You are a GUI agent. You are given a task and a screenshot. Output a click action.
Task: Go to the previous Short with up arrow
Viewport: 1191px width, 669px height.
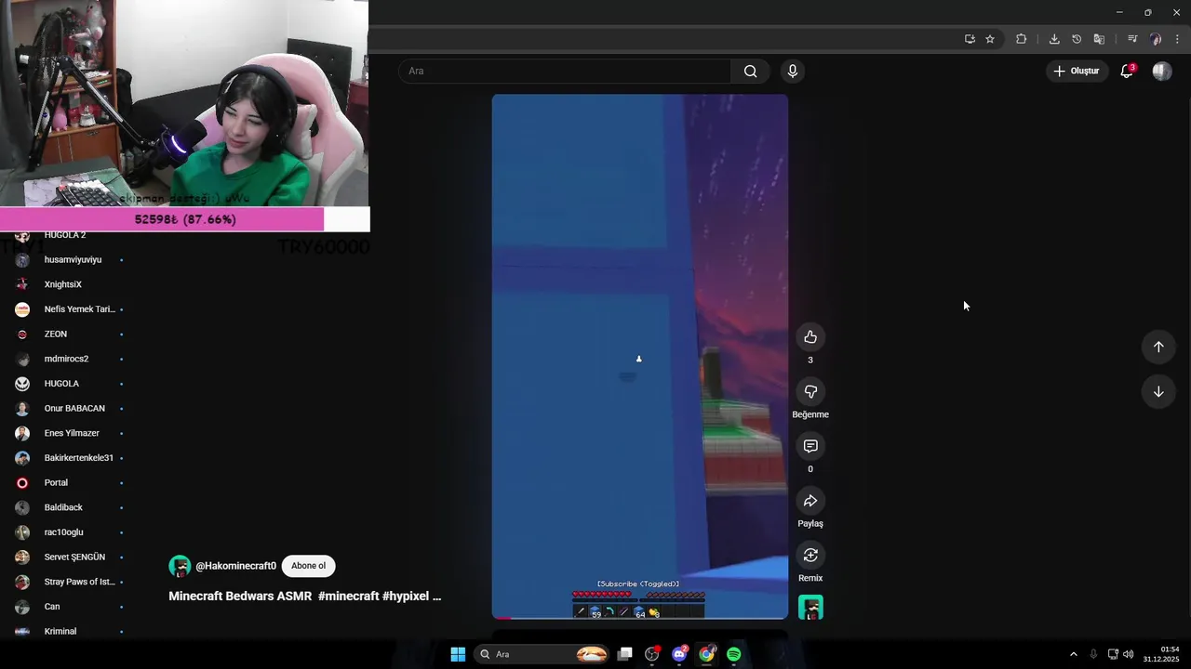coord(1158,347)
